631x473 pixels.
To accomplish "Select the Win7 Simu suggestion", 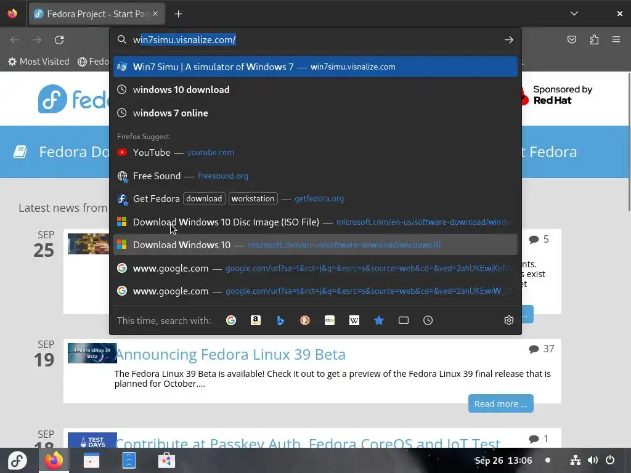I will click(x=315, y=67).
